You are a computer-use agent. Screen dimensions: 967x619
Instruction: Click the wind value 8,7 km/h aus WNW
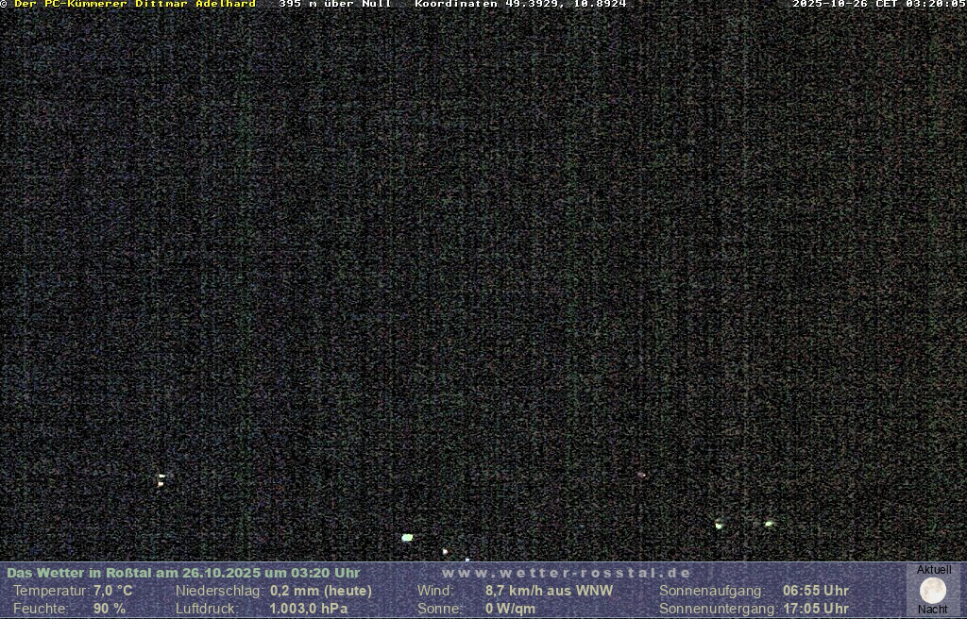[549, 591]
